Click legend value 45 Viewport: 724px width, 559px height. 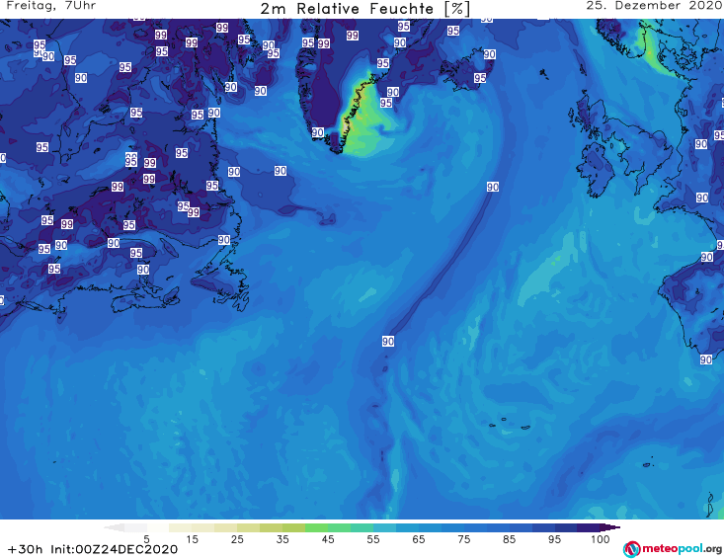pyautogui.click(x=328, y=539)
